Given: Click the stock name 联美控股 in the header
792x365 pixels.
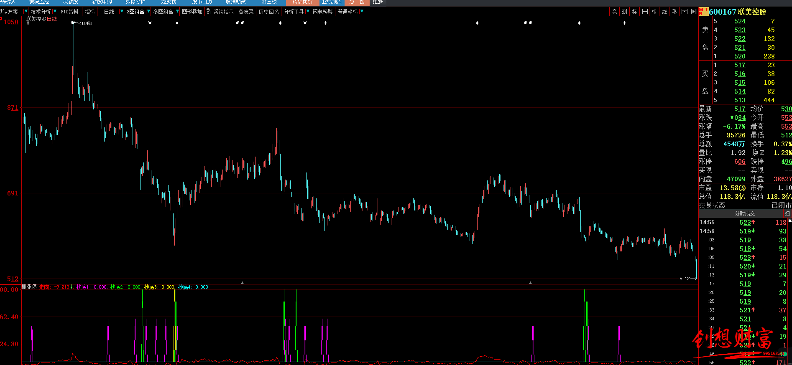Looking at the screenshot, I should point(752,12).
